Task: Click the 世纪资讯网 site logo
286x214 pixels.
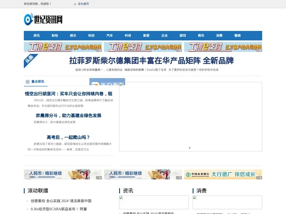Action: point(43,19)
